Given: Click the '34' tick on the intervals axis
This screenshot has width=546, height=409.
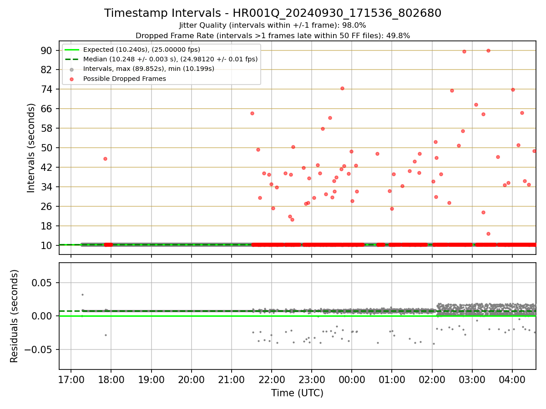Looking at the screenshot, I should tap(47, 187).
